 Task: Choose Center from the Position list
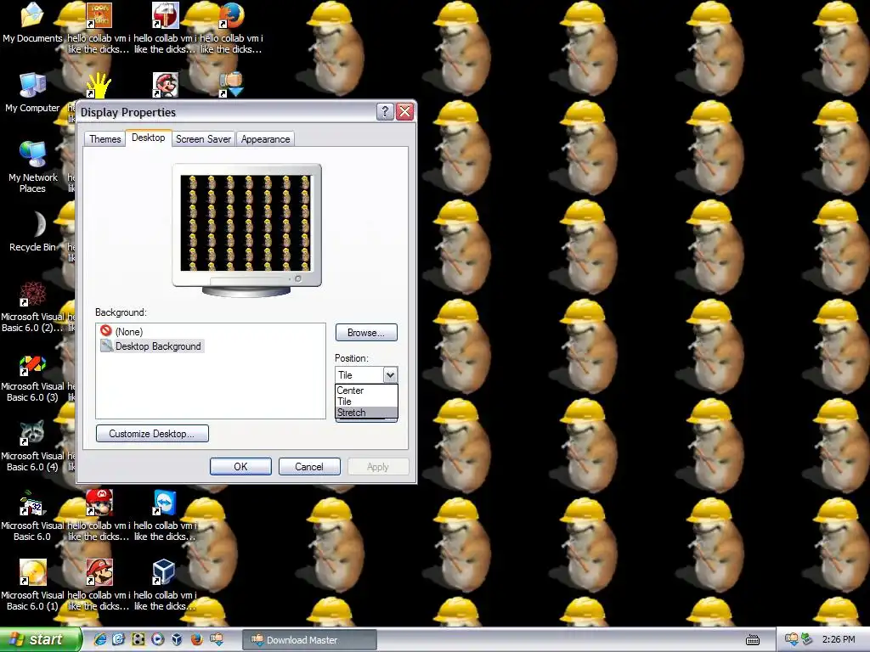366,391
